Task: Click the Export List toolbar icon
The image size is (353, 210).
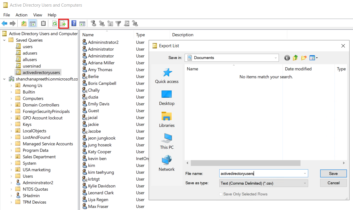Action: click(63, 23)
